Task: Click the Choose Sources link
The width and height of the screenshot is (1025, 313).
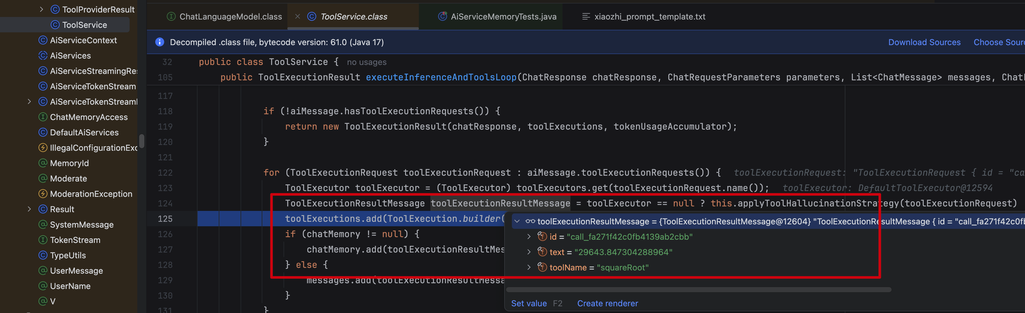Action: [x=999, y=42]
